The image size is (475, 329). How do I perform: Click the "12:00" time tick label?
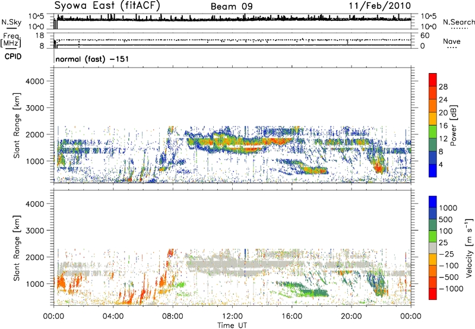pos(232,317)
